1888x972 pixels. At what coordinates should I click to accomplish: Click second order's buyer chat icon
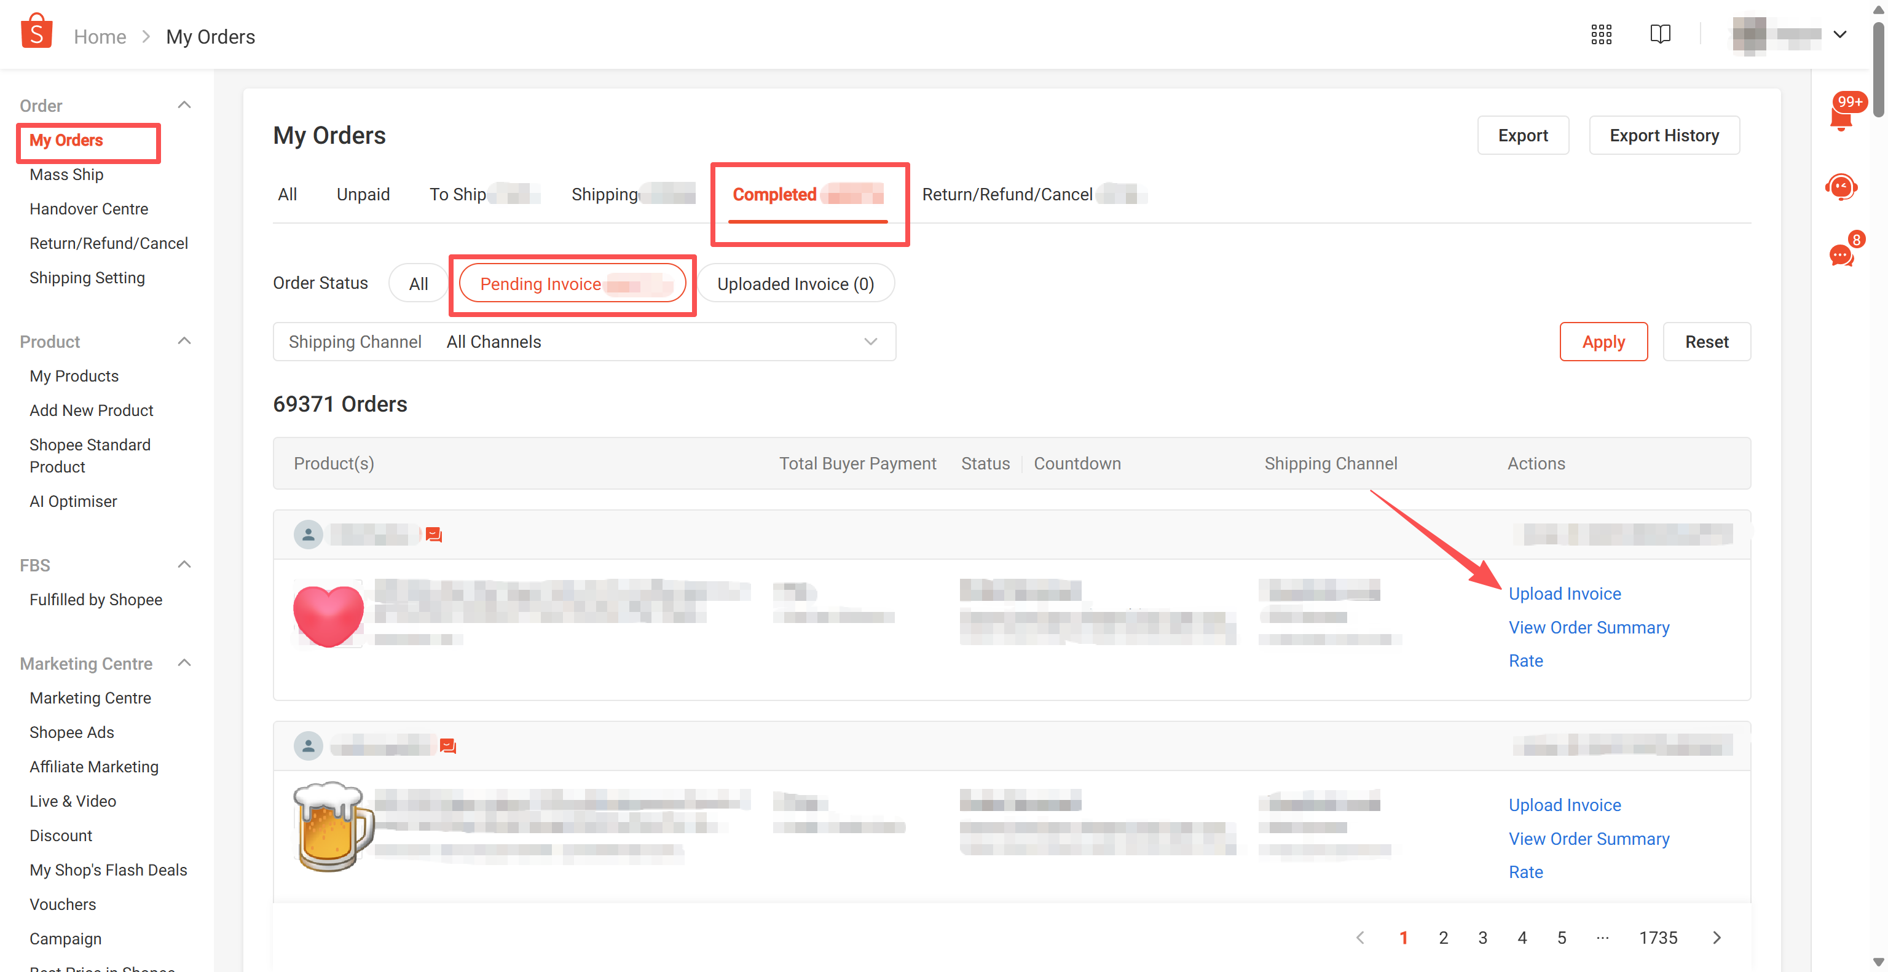(447, 746)
